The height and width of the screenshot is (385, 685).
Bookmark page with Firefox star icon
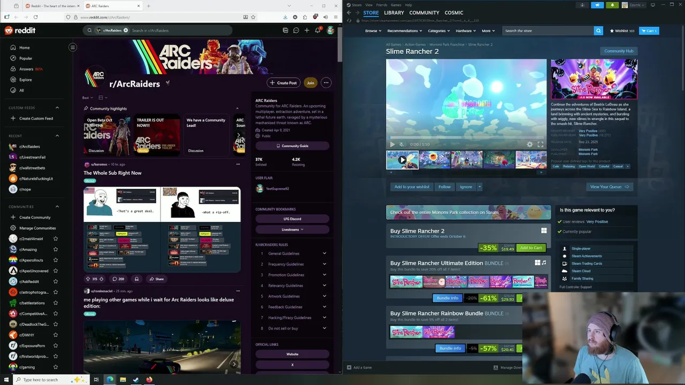coord(253,17)
